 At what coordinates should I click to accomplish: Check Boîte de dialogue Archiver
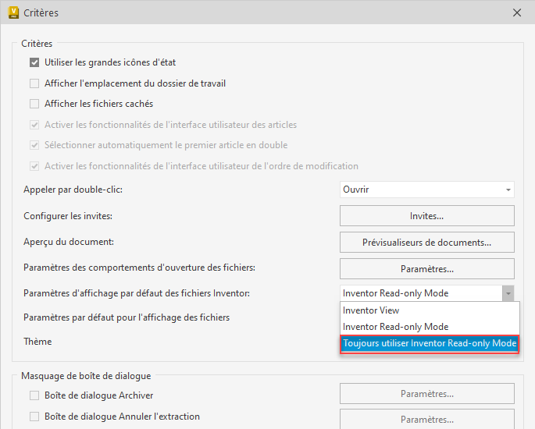click(x=34, y=395)
